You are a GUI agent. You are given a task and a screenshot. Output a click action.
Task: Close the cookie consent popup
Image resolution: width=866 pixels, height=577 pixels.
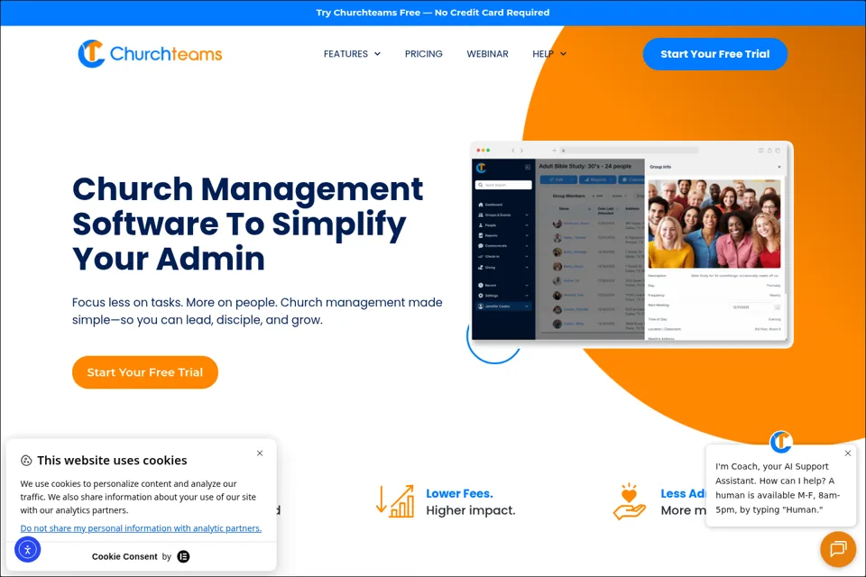tap(260, 453)
